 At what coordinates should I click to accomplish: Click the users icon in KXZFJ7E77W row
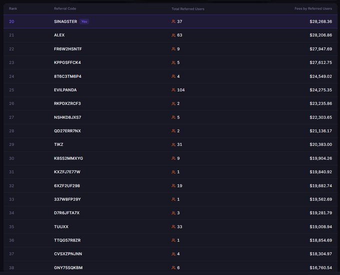pyautogui.click(x=173, y=172)
